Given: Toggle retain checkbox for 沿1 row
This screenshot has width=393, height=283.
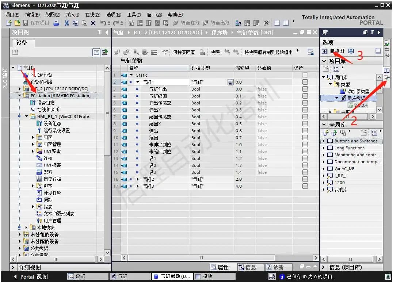Looking at the screenshot, I should coord(305,158).
